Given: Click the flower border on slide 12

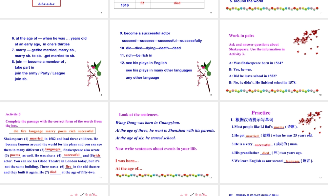Looking at the screenshot, I should [x=163, y=176].
